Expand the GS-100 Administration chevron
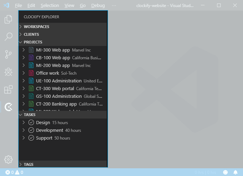 [23, 96]
